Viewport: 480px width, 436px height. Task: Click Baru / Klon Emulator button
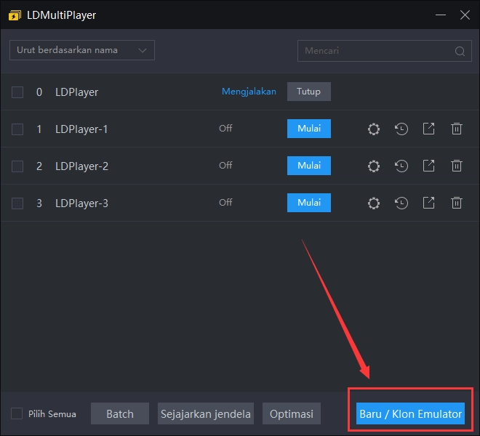[x=410, y=413]
